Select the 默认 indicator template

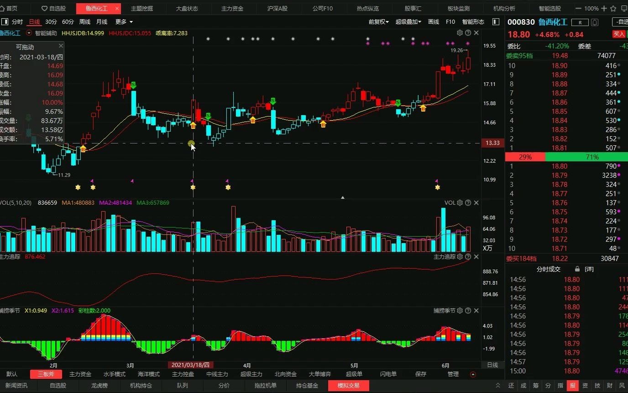(12, 374)
